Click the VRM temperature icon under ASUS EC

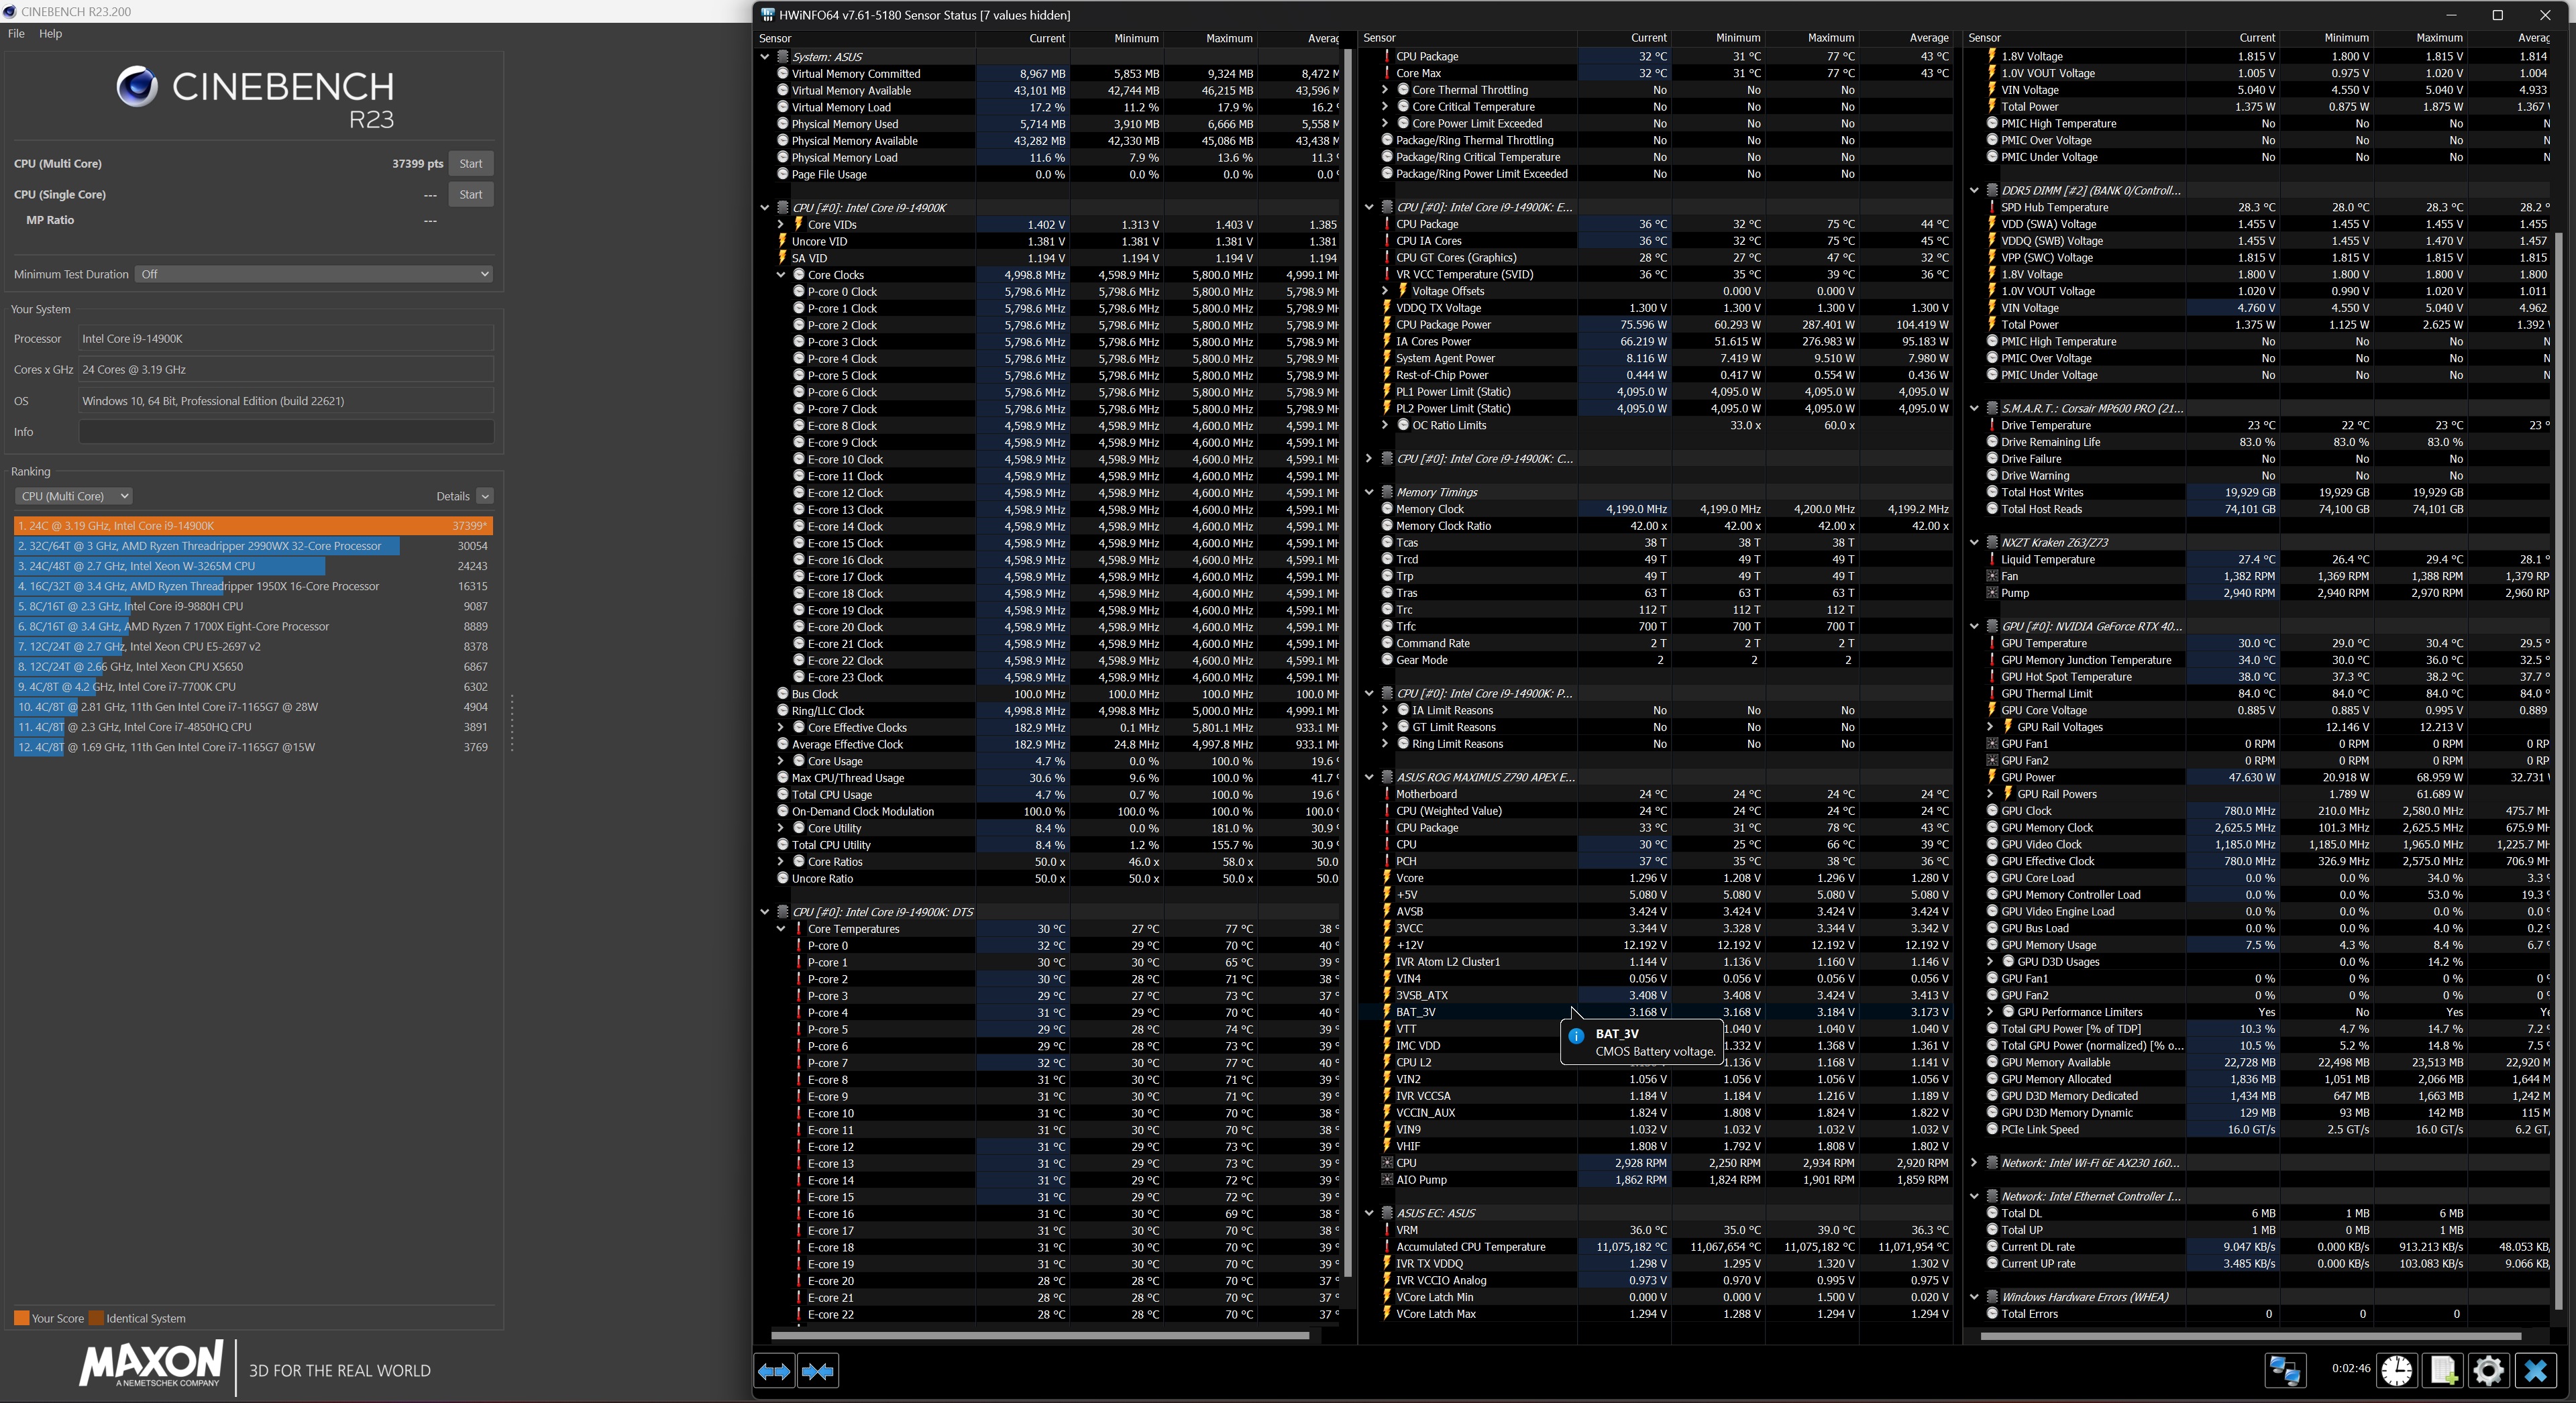click(x=1387, y=1230)
